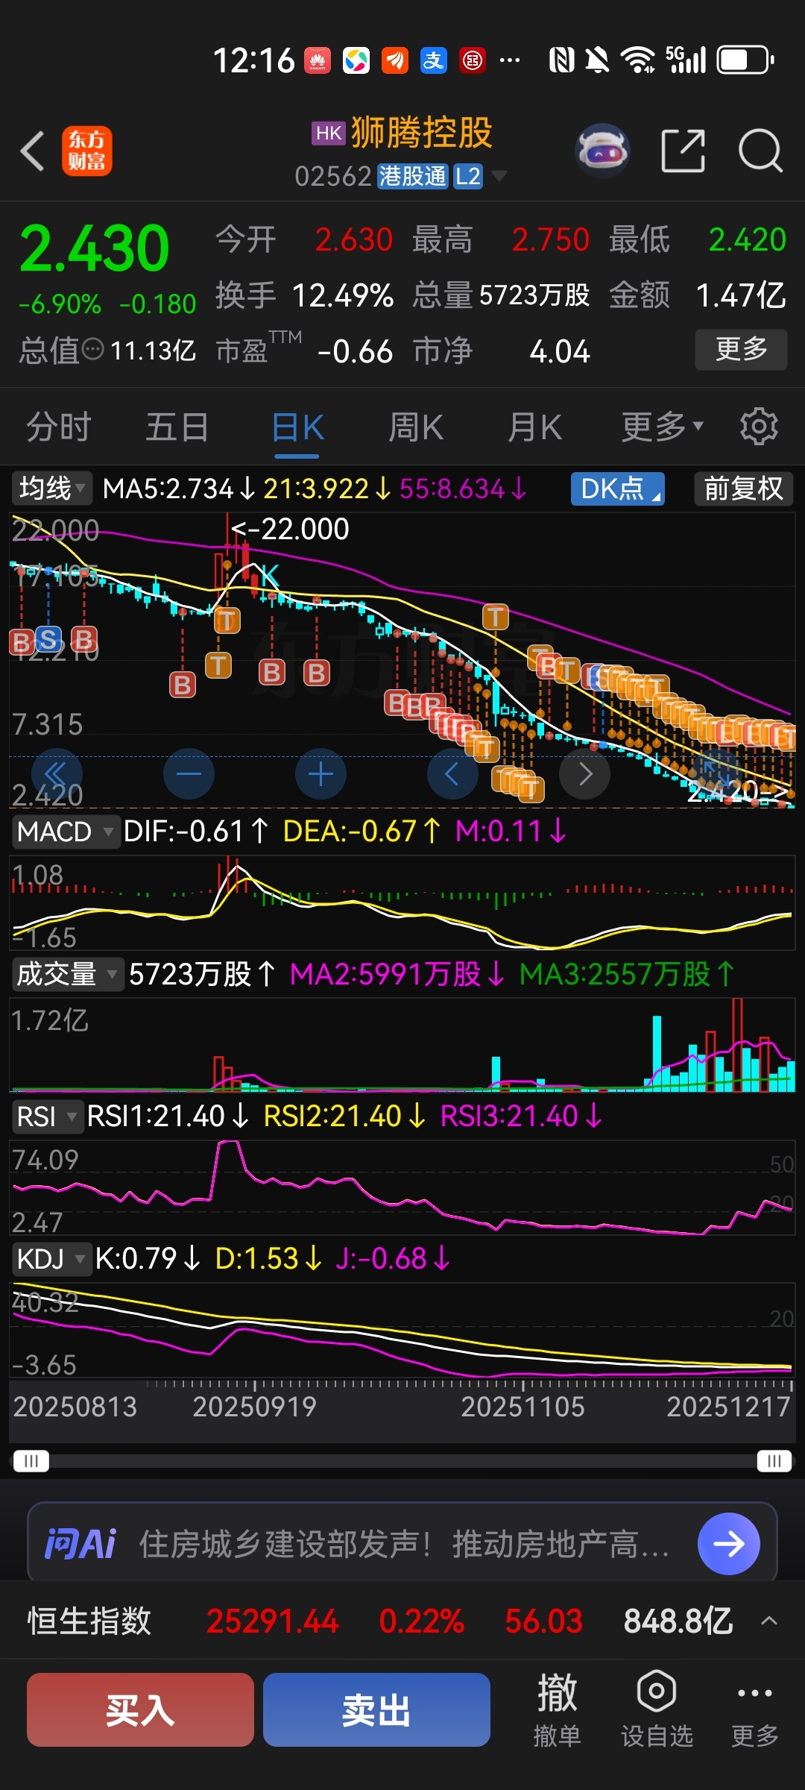Tap the MA5:2.734 reading
The image size is (805, 1790).
tap(179, 489)
